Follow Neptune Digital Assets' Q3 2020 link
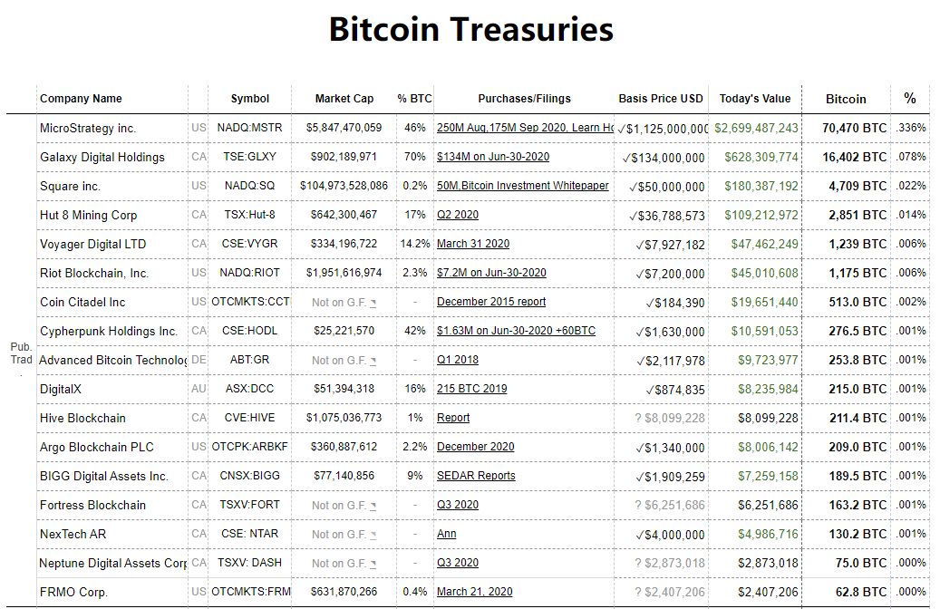 point(458,562)
